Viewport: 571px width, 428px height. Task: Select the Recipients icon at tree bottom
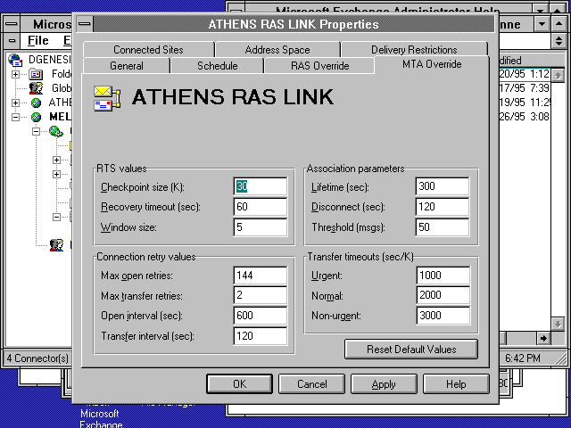pos(56,245)
